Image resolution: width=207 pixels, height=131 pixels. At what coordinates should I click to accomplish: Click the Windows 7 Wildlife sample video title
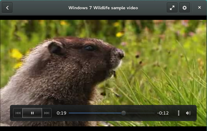tap(103, 8)
